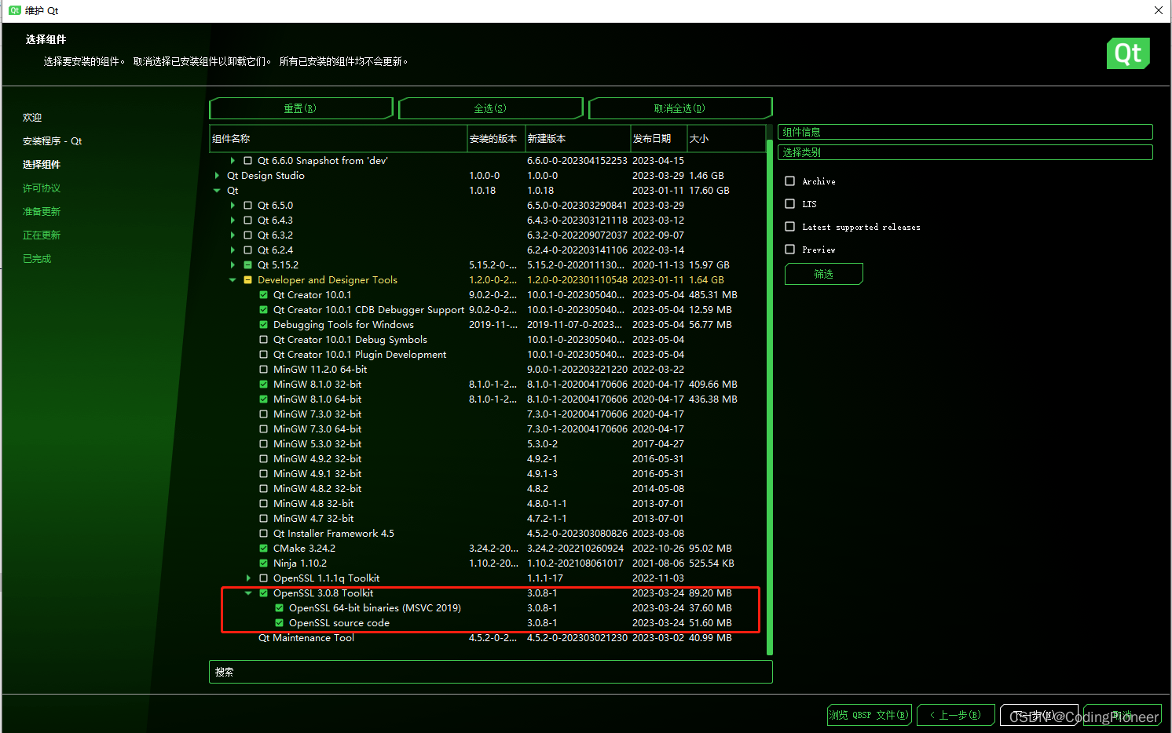Enable Latest supported releases checkbox
The width and height of the screenshot is (1172, 733).
790,227
